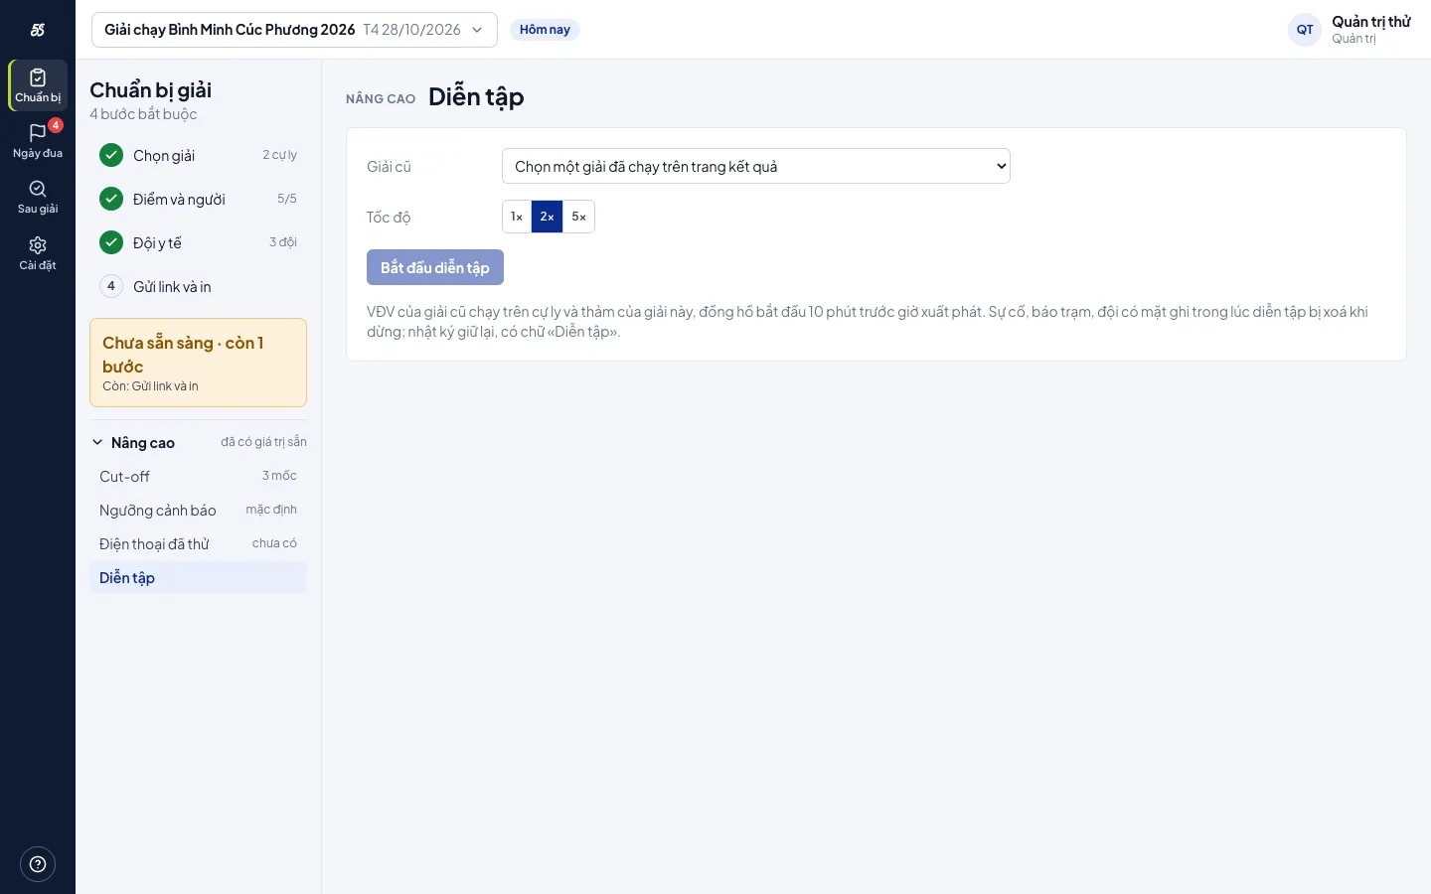Open the race selector dropdown
The image size is (1431, 894).
click(294, 30)
